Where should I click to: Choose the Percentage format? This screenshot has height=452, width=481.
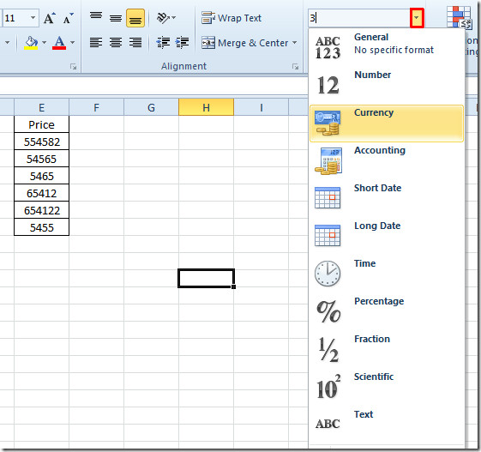387,311
